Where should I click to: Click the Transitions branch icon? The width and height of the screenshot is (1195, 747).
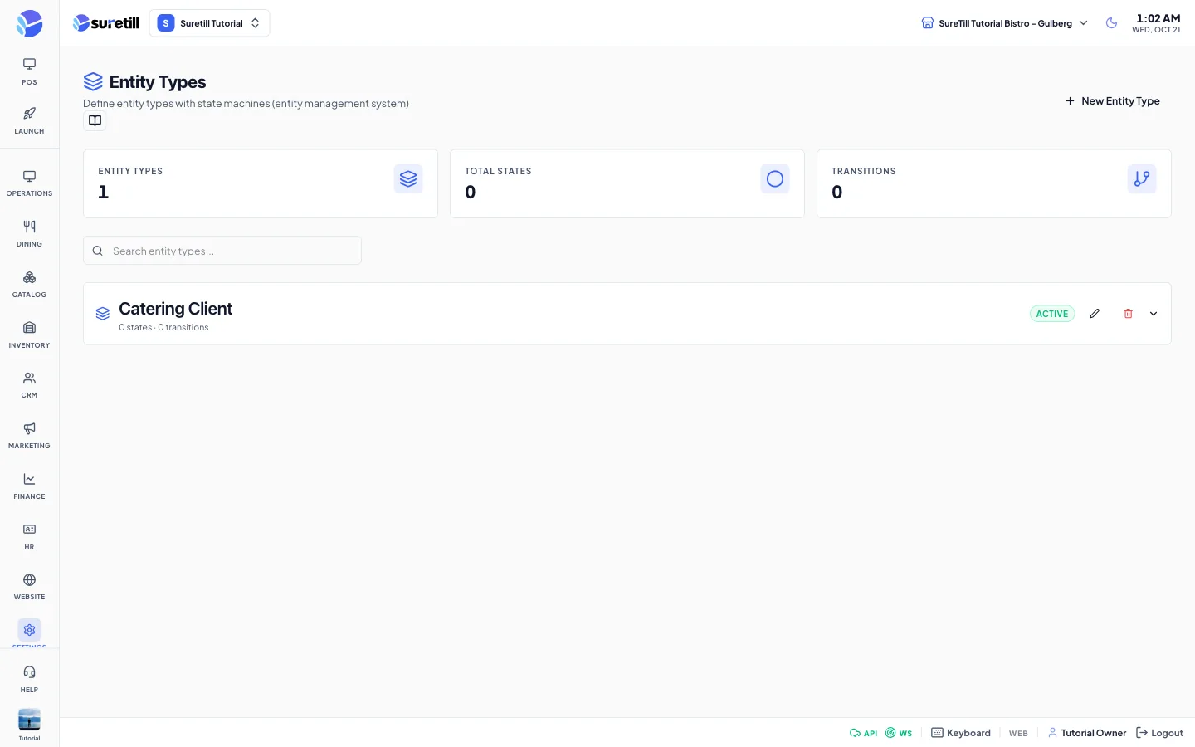[x=1142, y=178]
